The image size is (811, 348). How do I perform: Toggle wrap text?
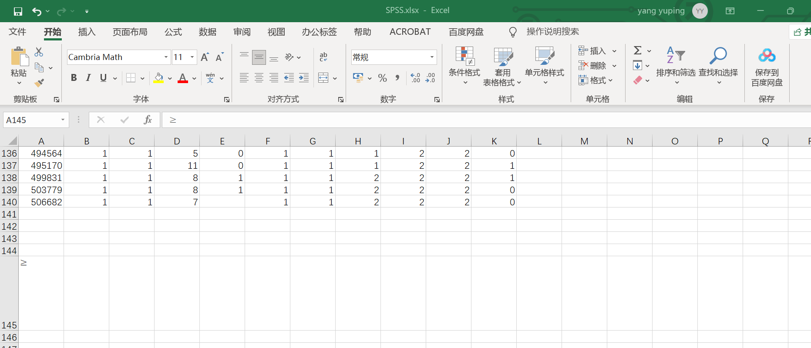tap(323, 57)
